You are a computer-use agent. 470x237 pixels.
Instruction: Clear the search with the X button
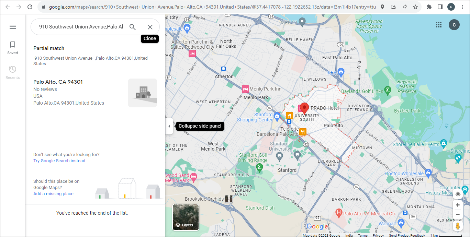click(150, 27)
